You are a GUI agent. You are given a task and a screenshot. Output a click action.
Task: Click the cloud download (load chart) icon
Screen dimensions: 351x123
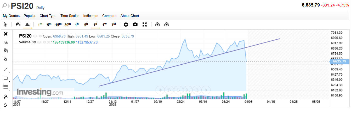point(157,24)
